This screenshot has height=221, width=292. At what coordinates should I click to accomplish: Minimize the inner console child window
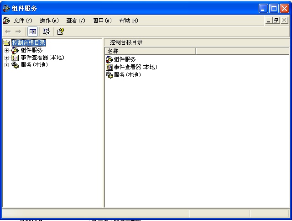(x=268, y=20)
